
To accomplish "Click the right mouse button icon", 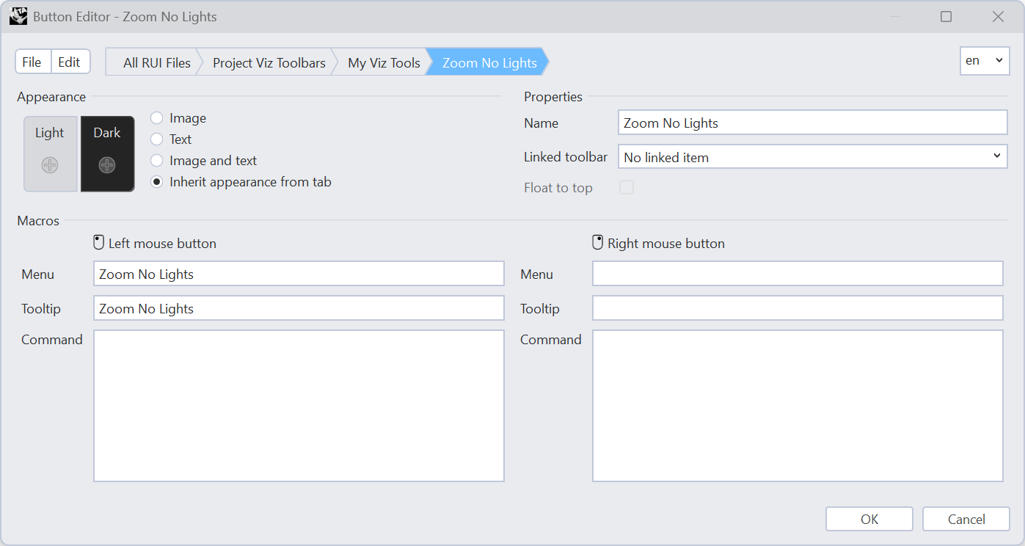I will pyautogui.click(x=598, y=243).
